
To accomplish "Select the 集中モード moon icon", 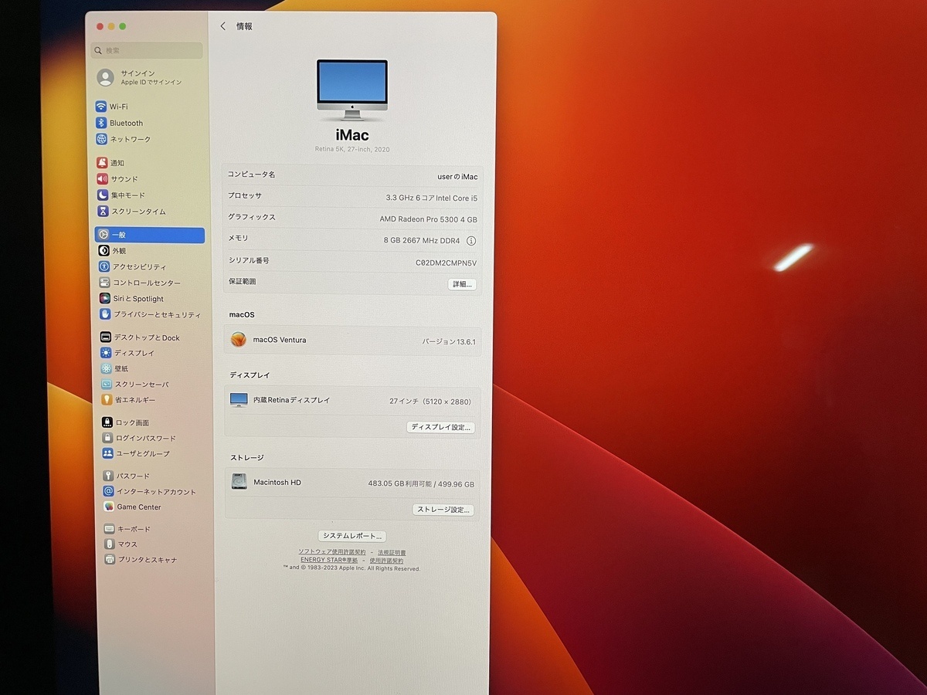I will pos(103,195).
